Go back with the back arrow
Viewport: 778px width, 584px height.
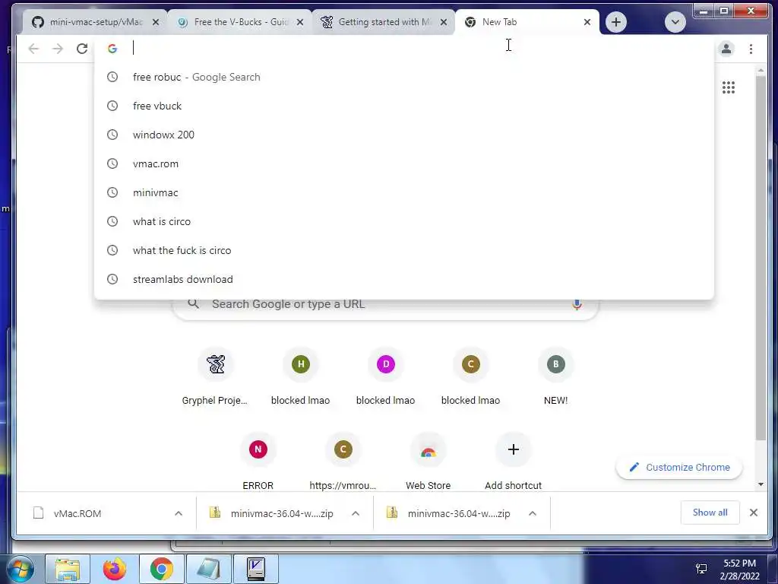[x=33, y=48]
